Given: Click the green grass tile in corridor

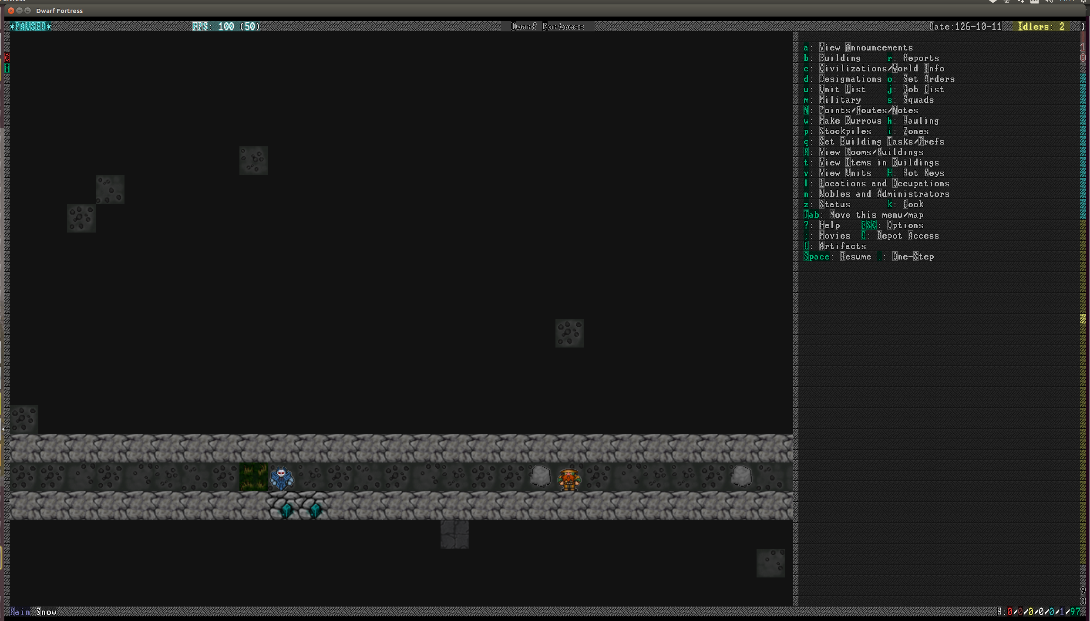Looking at the screenshot, I should point(253,477).
